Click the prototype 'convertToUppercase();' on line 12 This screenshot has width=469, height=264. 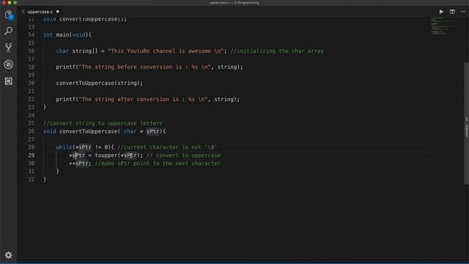coord(93,19)
